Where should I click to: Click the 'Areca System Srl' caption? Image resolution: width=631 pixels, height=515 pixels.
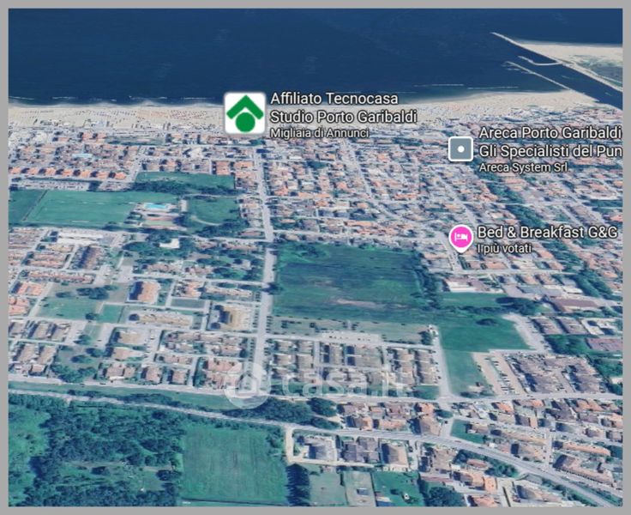522,167
